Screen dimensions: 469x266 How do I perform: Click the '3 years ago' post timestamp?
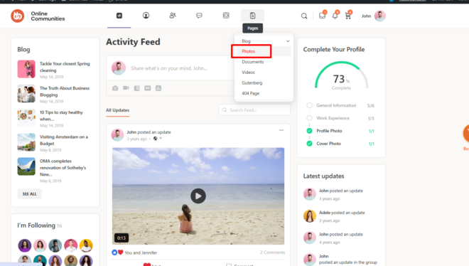136,139
